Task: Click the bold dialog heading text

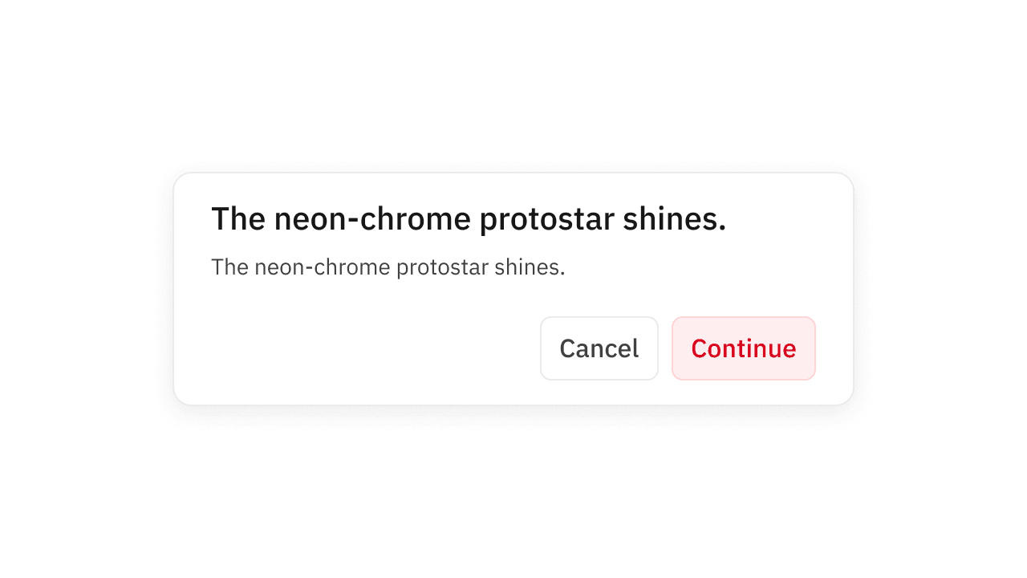Action: [468, 219]
